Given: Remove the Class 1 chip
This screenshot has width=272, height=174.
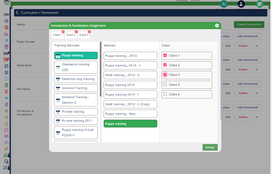Looking at the screenshot, I should (x=63, y=32).
